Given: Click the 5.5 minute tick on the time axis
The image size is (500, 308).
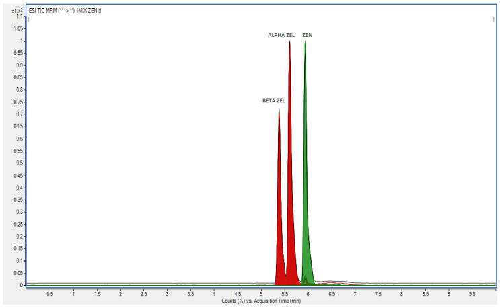Looking at the screenshot, I should coord(285,294).
